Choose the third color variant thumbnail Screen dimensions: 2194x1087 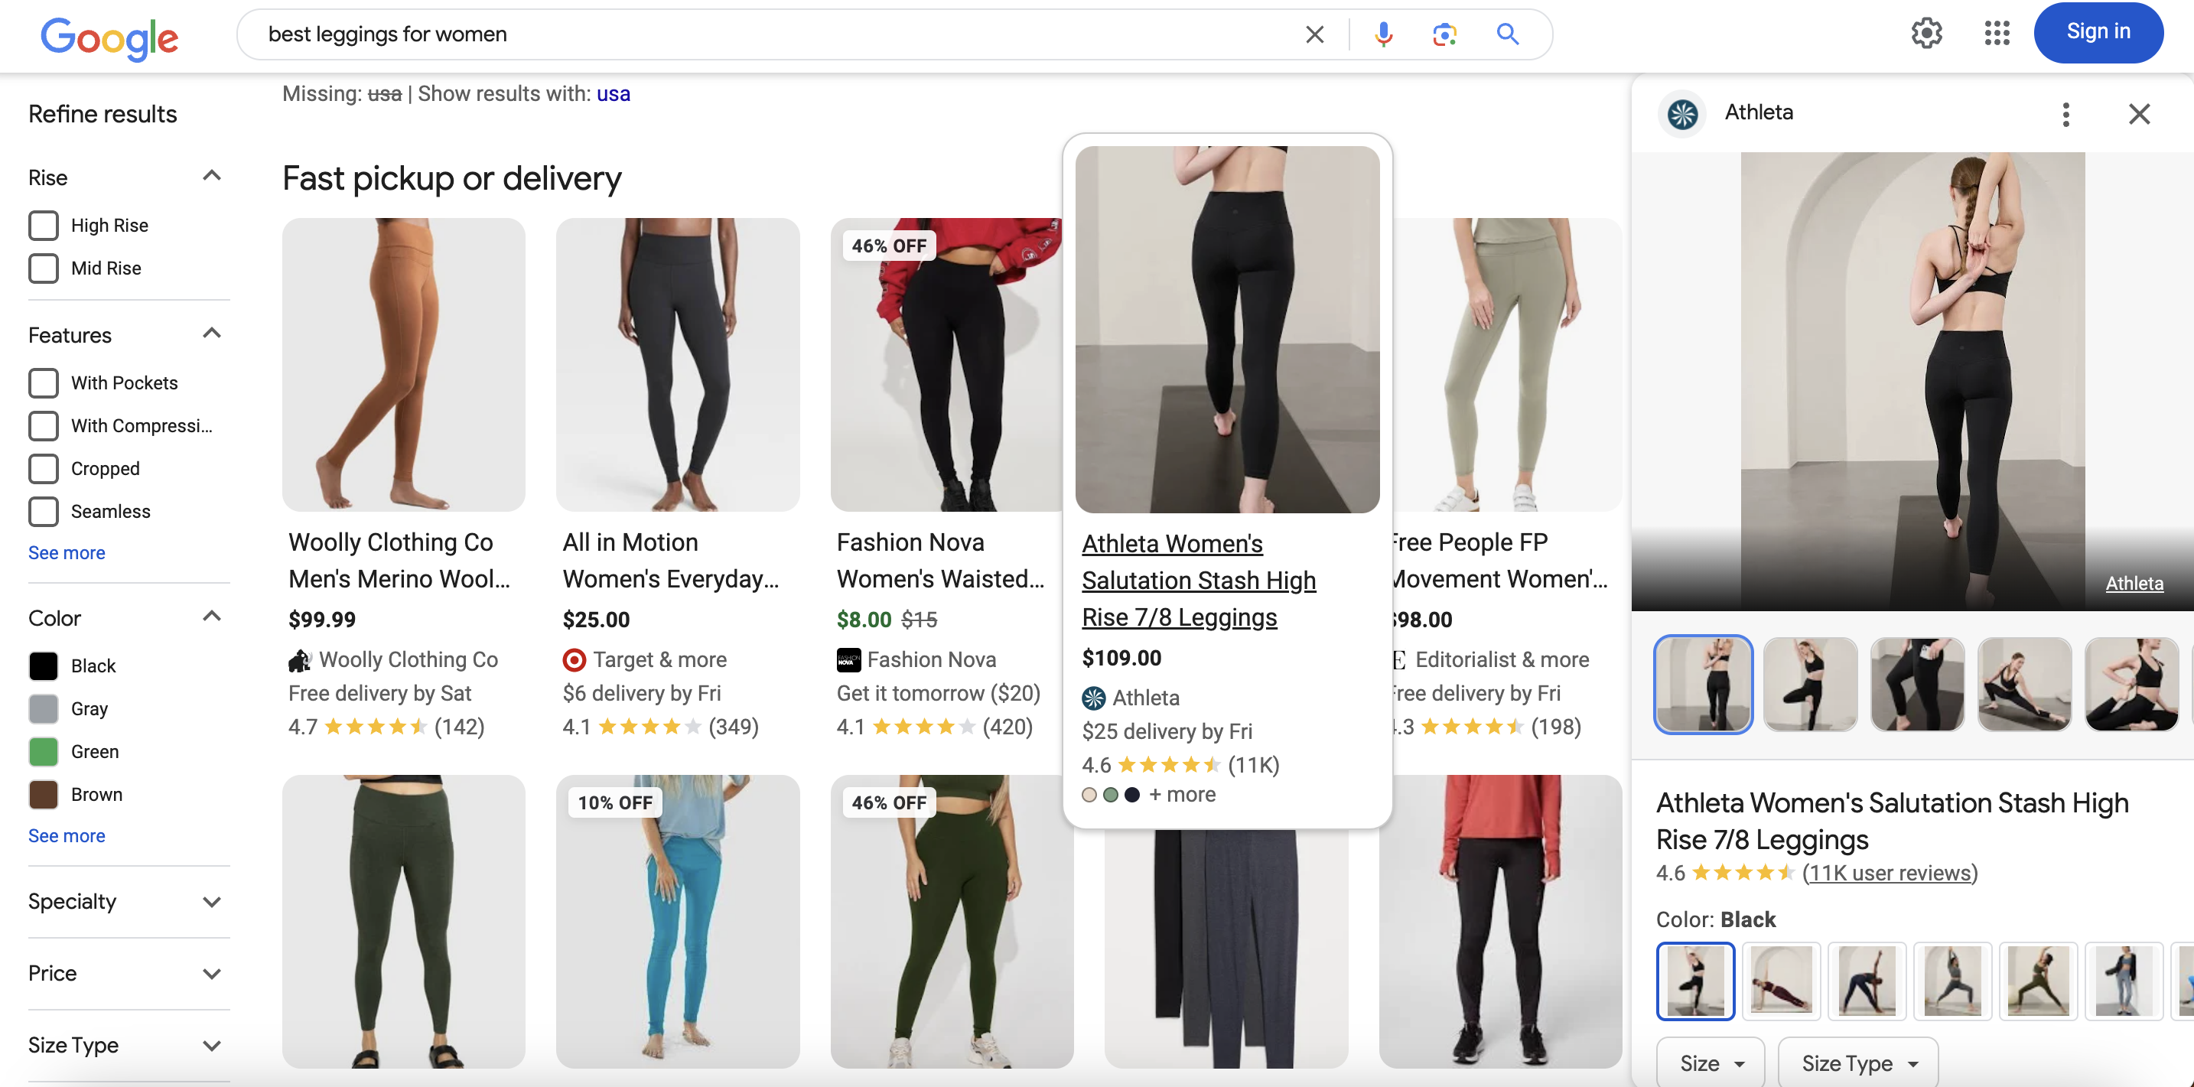pyautogui.click(x=1867, y=981)
